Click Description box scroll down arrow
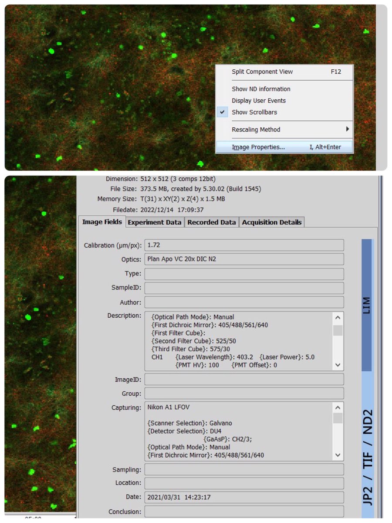 [x=338, y=365]
